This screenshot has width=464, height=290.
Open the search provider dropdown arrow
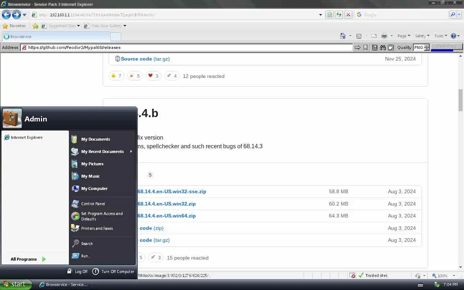pyautogui.click(x=459, y=15)
